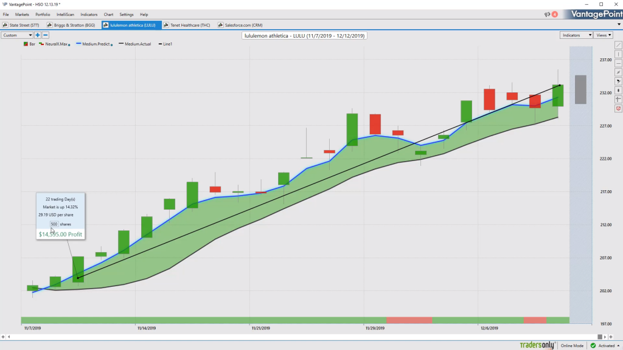Switch to the Briggs & Stratton (BGG) tab
Screen dimensions: 623x350
tap(72, 25)
